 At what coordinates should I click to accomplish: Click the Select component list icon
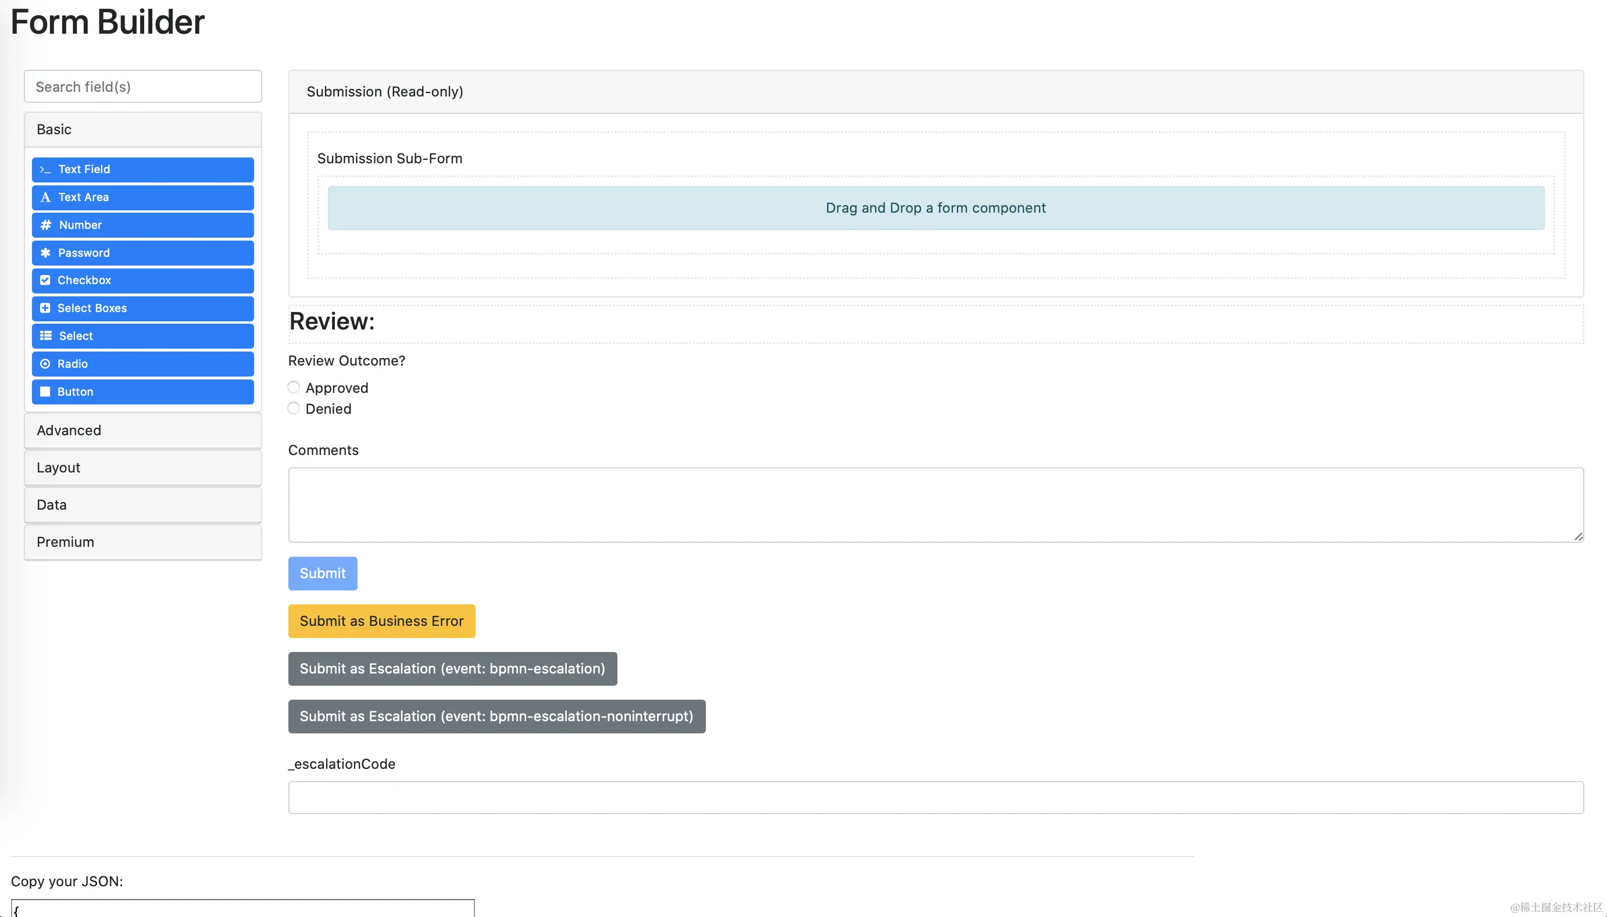(45, 336)
